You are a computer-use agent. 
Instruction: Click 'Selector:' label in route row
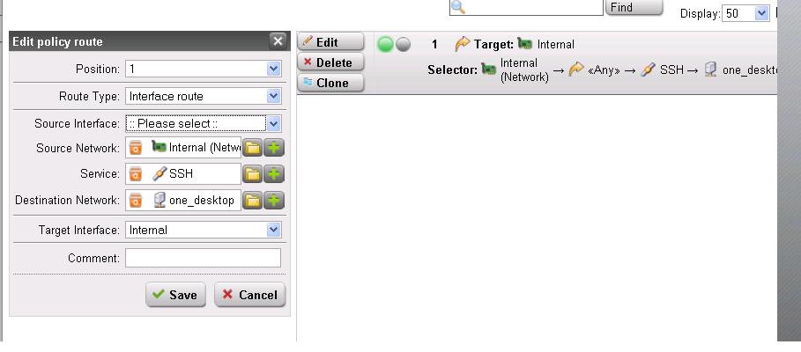453,70
